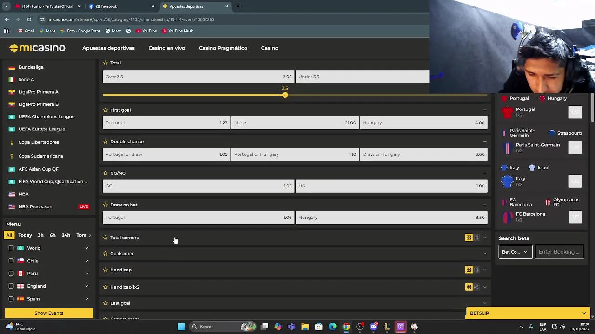Expand the BETSLIP panel
595x334 pixels.
click(528, 313)
